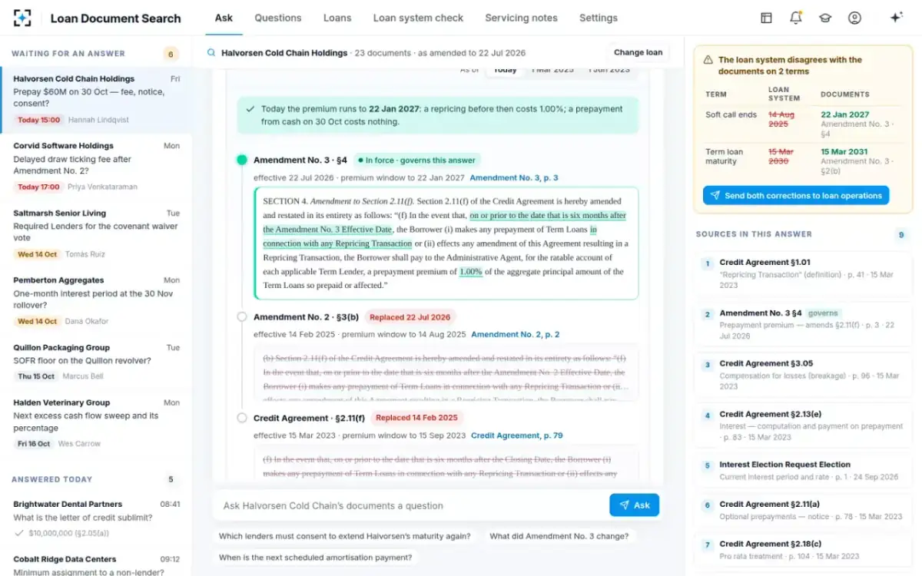Open the user profile icon
The height and width of the screenshot is (576, 922).
(854, 18)
